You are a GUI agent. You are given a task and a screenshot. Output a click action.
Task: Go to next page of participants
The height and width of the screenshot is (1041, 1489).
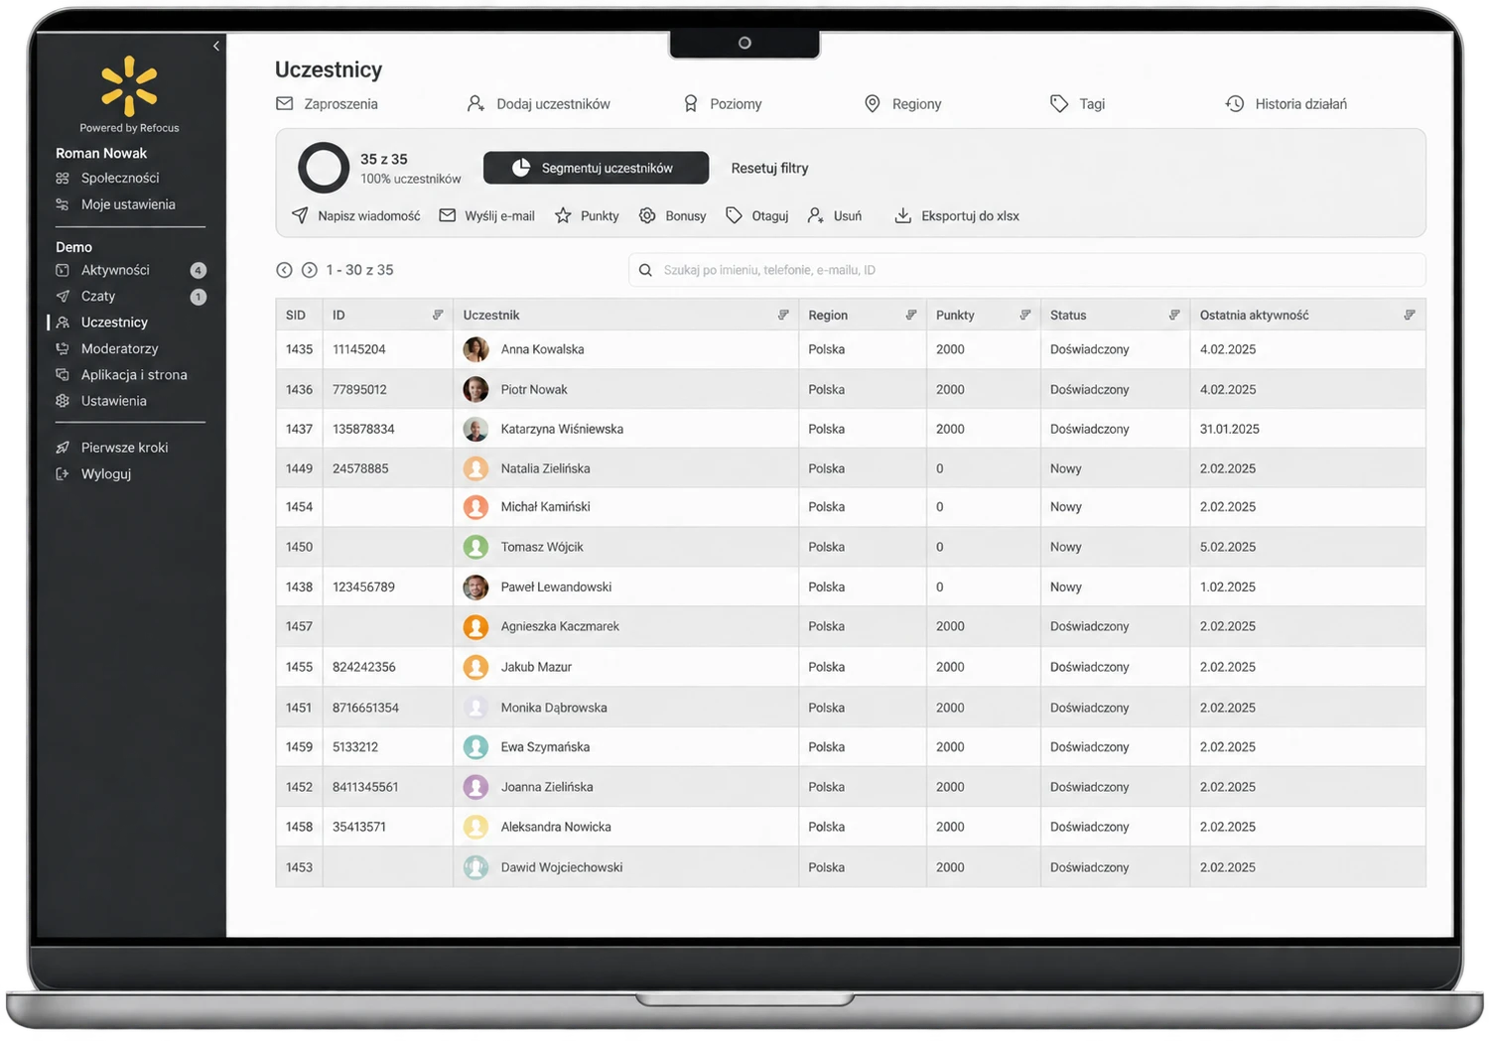(310, 270)
